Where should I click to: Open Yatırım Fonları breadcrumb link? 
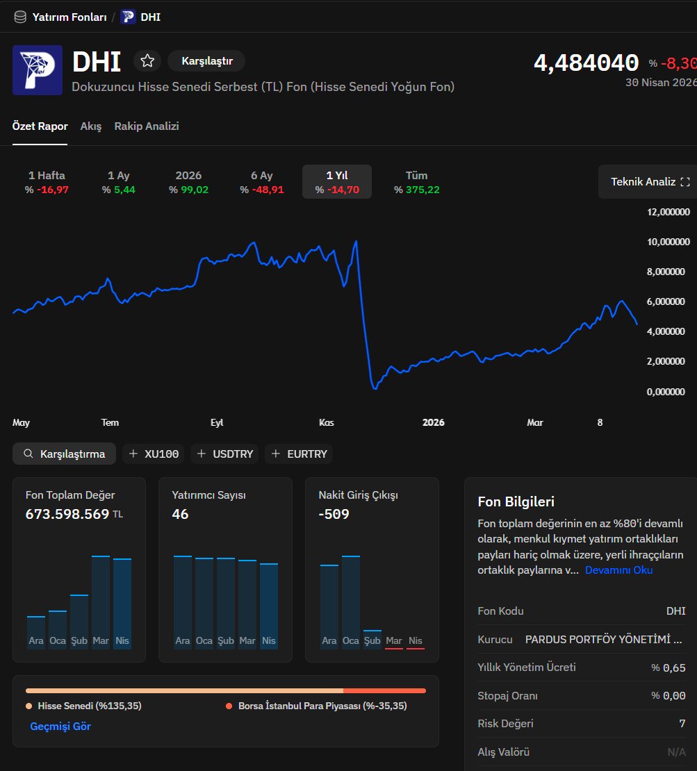69,17
